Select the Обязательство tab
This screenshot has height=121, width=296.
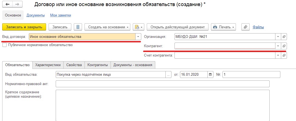[17, 65]
